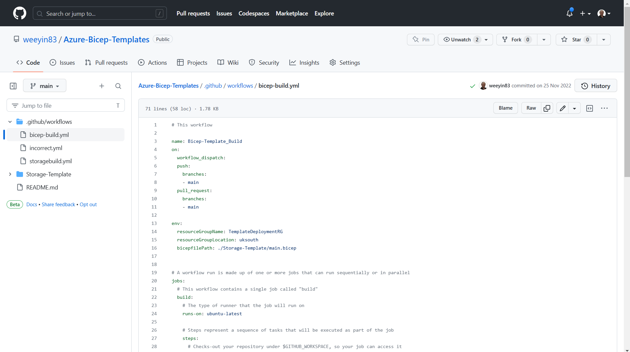
Task: Open the Fork options dropdown
Action: pyautogui.click(x=544, y=39)
